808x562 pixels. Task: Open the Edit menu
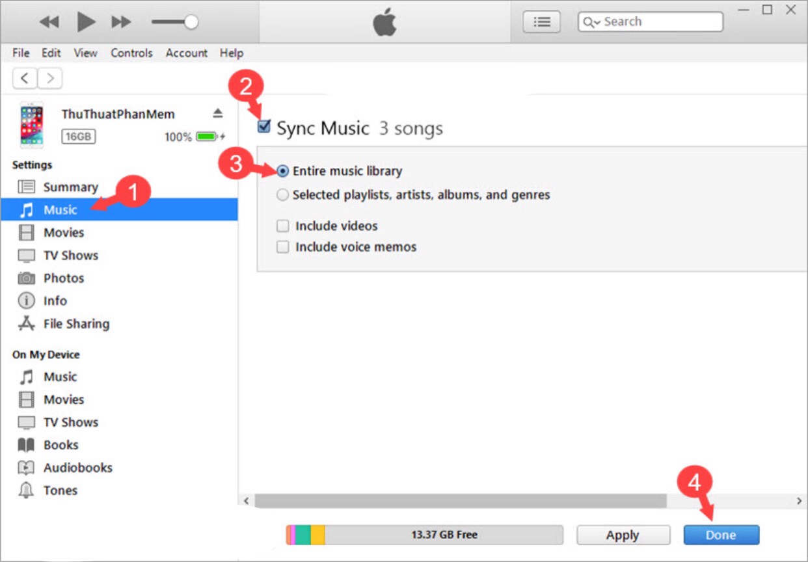51,53
